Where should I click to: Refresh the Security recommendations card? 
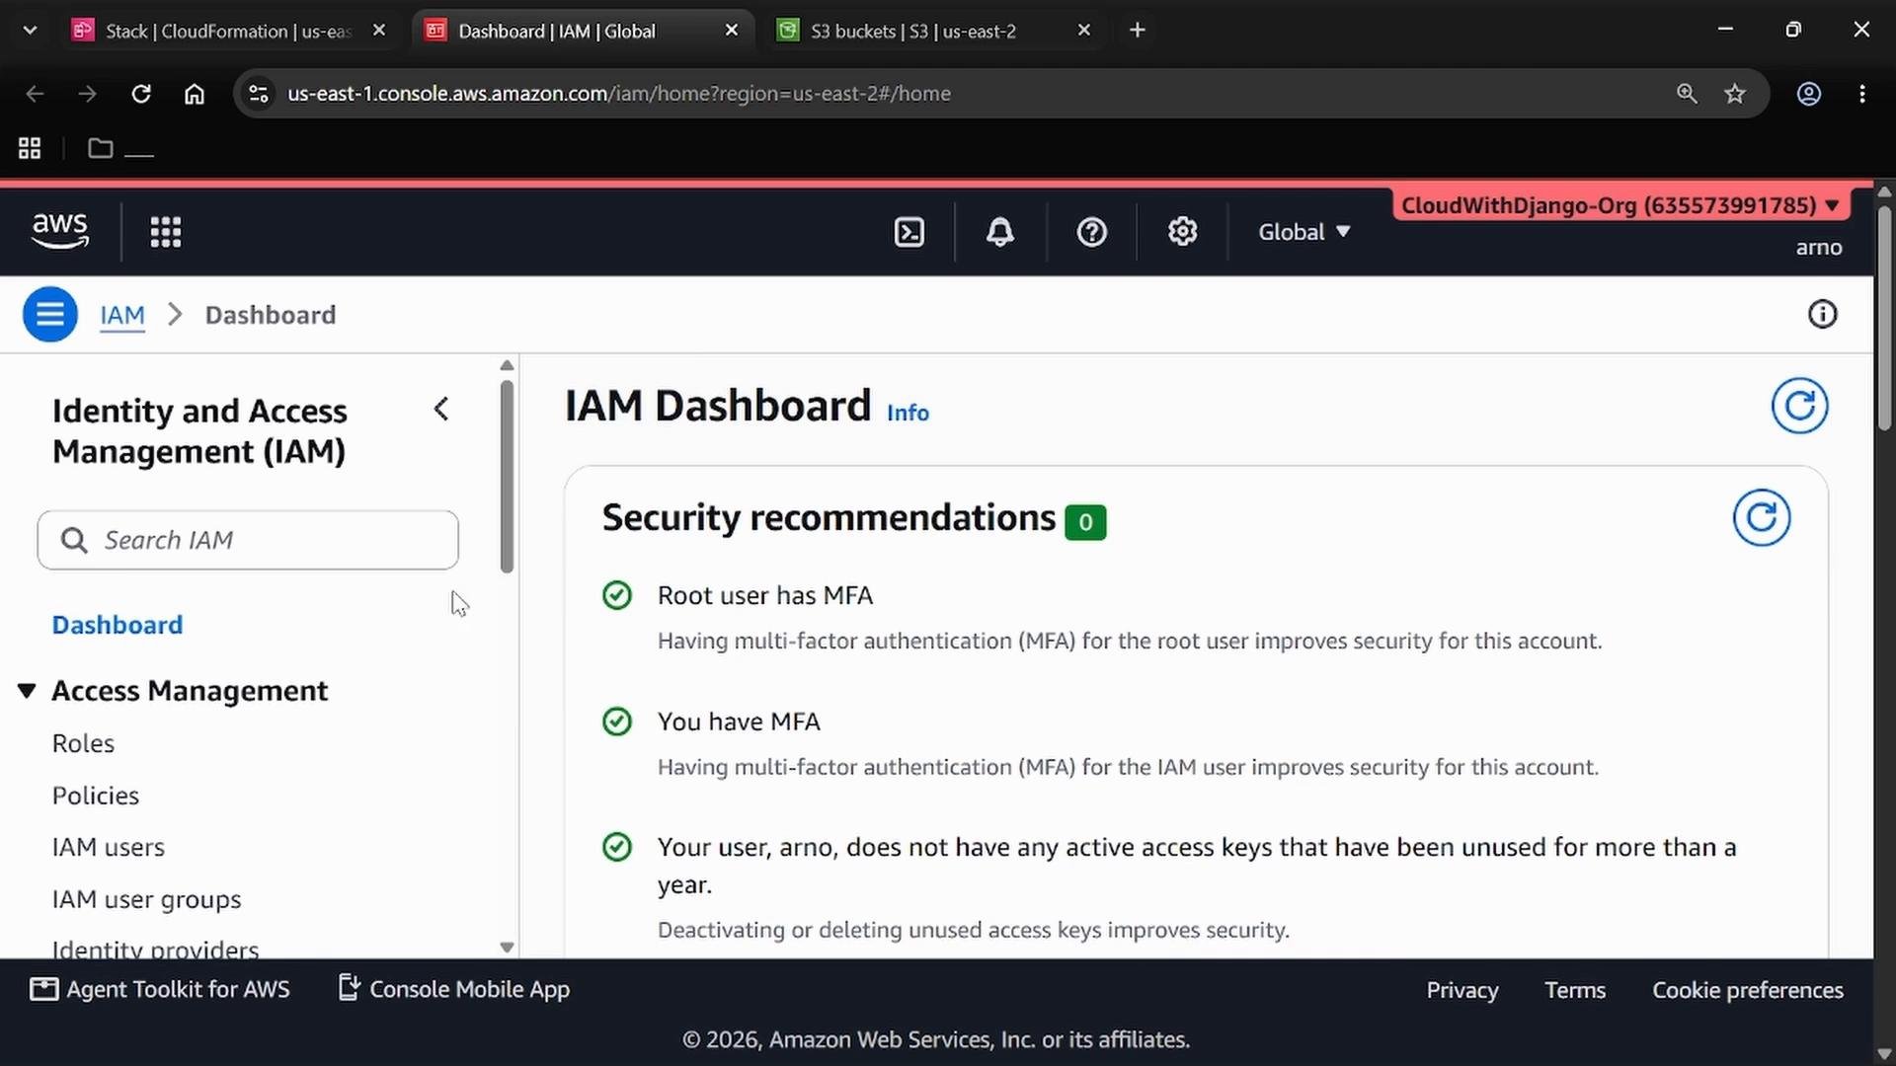pos(1762,518)
